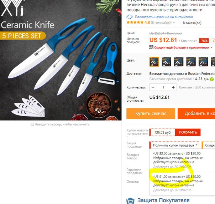Click 'ПОЛУЧИТЬ' to claim new user coupon

click(x=188, y=132)
